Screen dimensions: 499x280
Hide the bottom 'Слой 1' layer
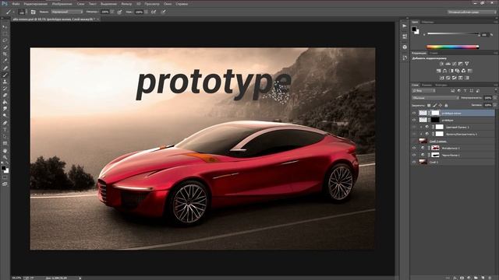pyautogui.click(x=414, y=162)
